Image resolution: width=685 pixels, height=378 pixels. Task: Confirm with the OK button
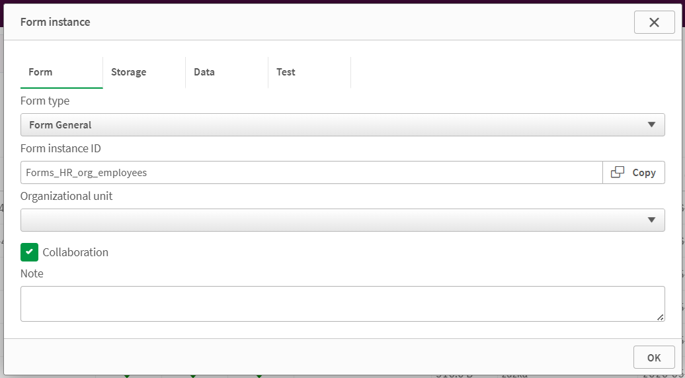654,357
